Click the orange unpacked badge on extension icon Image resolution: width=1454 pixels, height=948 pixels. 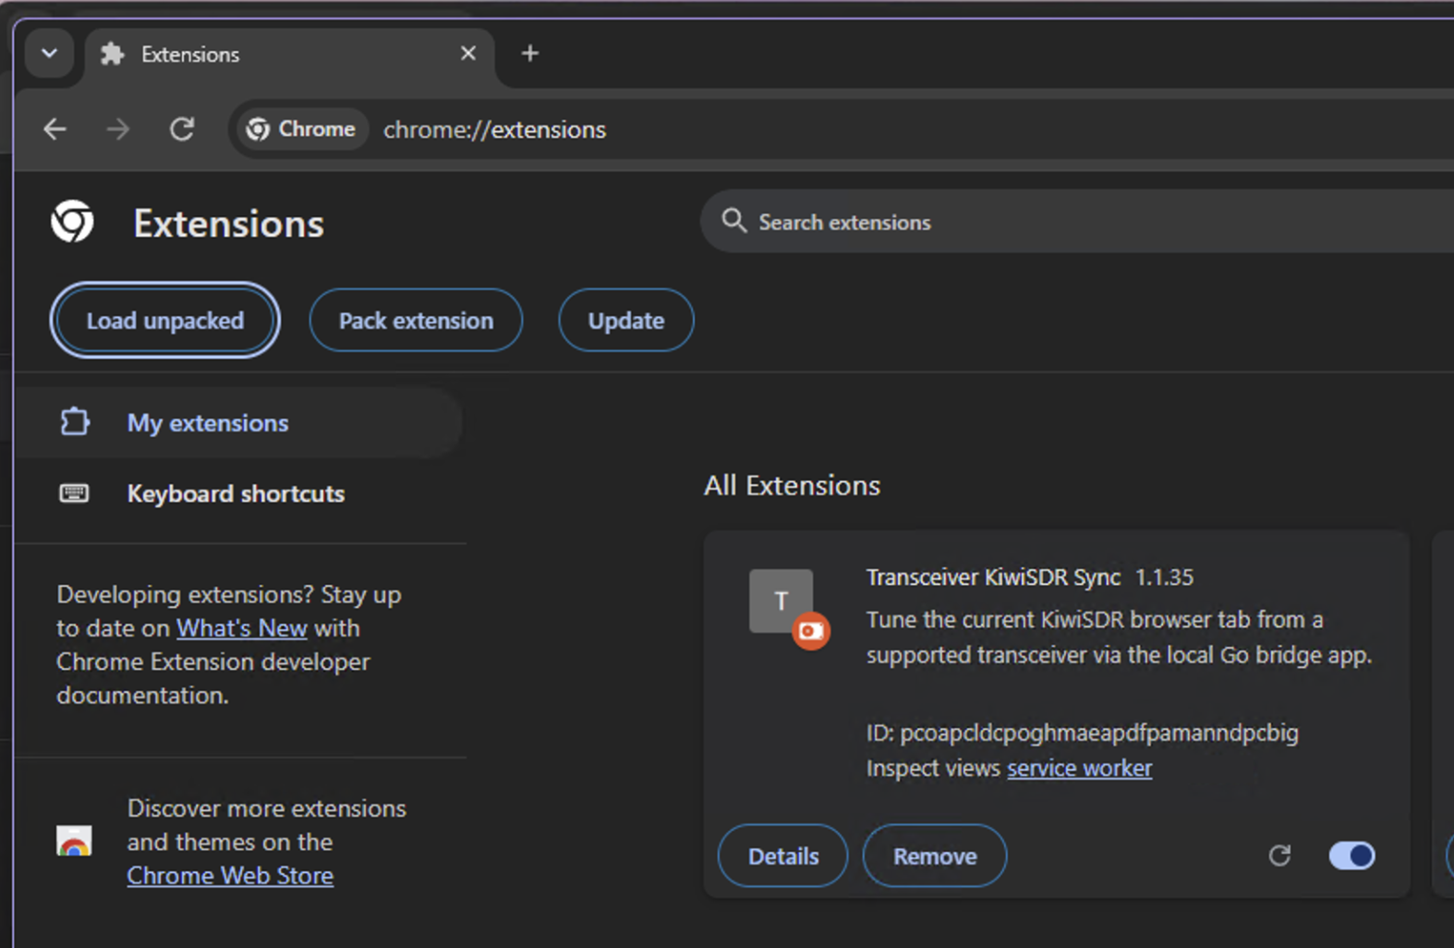click(x=811, y=631)
